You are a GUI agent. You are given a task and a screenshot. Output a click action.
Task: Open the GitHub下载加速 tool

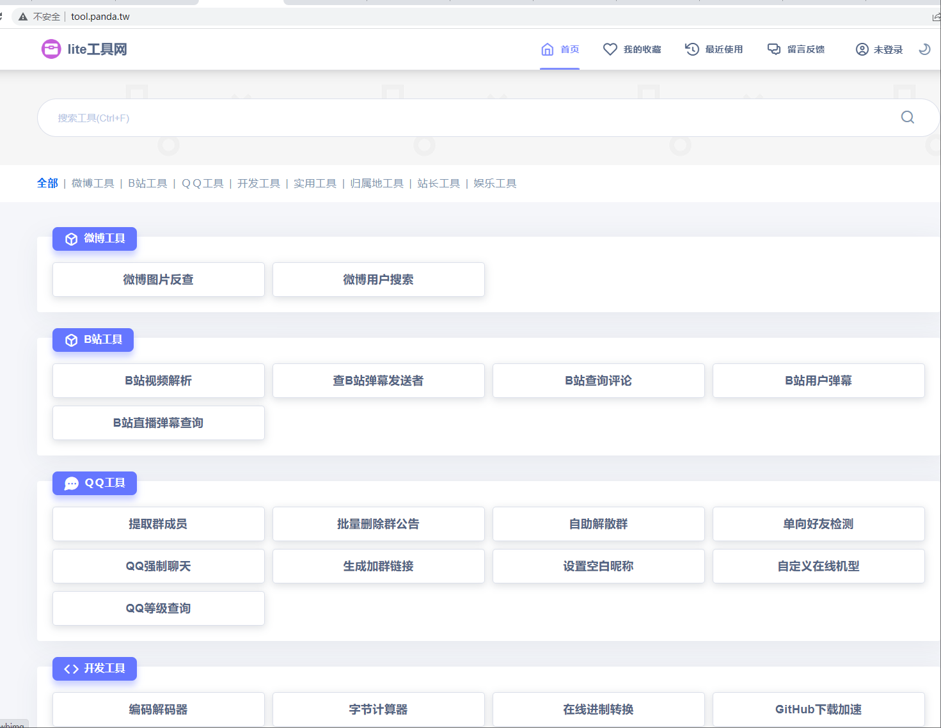coord(819,709)
